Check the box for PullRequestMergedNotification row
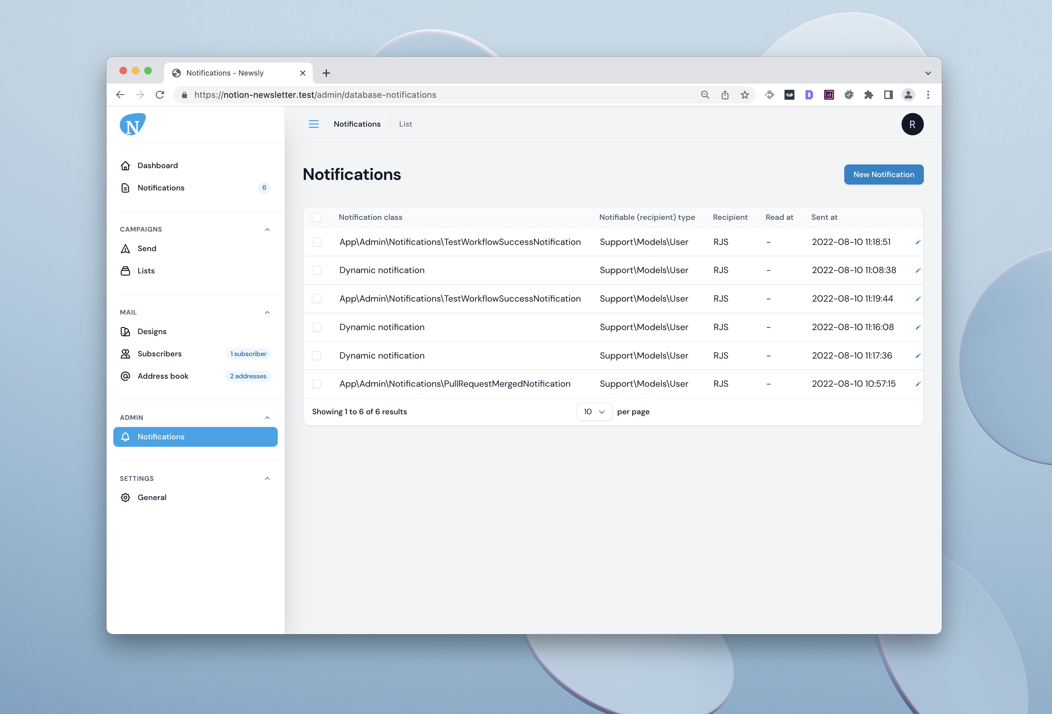 (x=316, y=384)
